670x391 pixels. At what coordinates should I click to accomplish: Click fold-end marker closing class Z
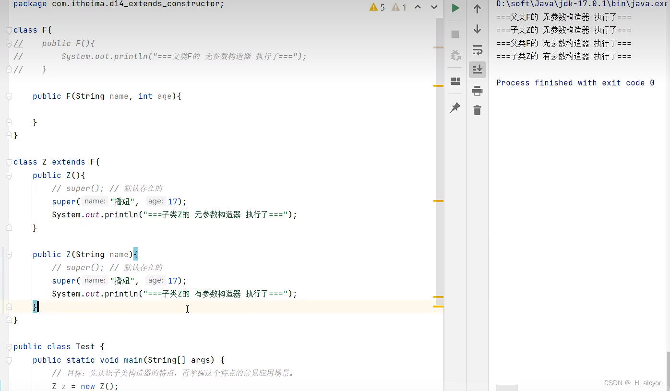pos(9,320)
